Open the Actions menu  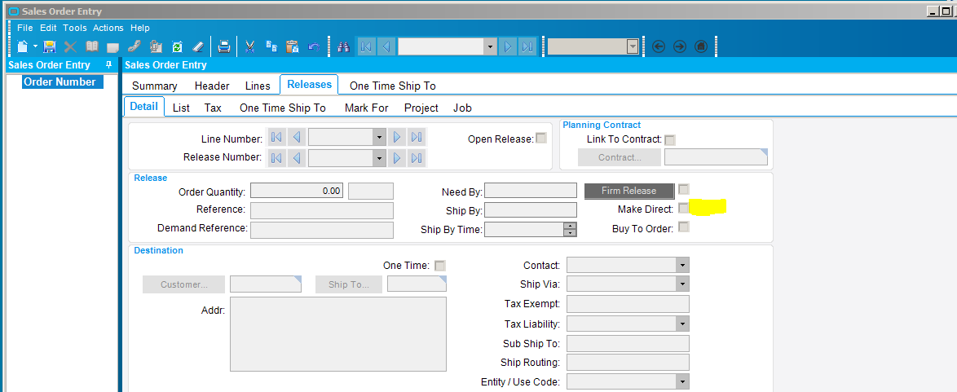tap(108, 28)
